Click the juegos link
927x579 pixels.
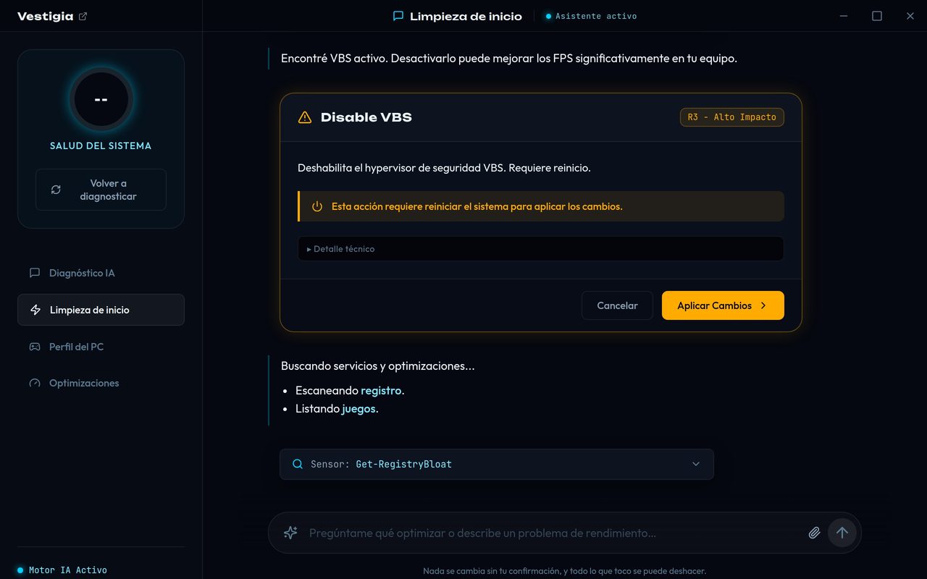pyautogui.click(x=358, y=408)
